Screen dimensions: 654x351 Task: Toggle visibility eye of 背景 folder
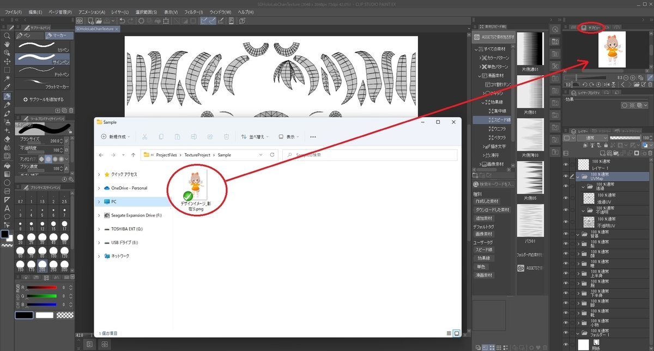click(x=565, y=234)
